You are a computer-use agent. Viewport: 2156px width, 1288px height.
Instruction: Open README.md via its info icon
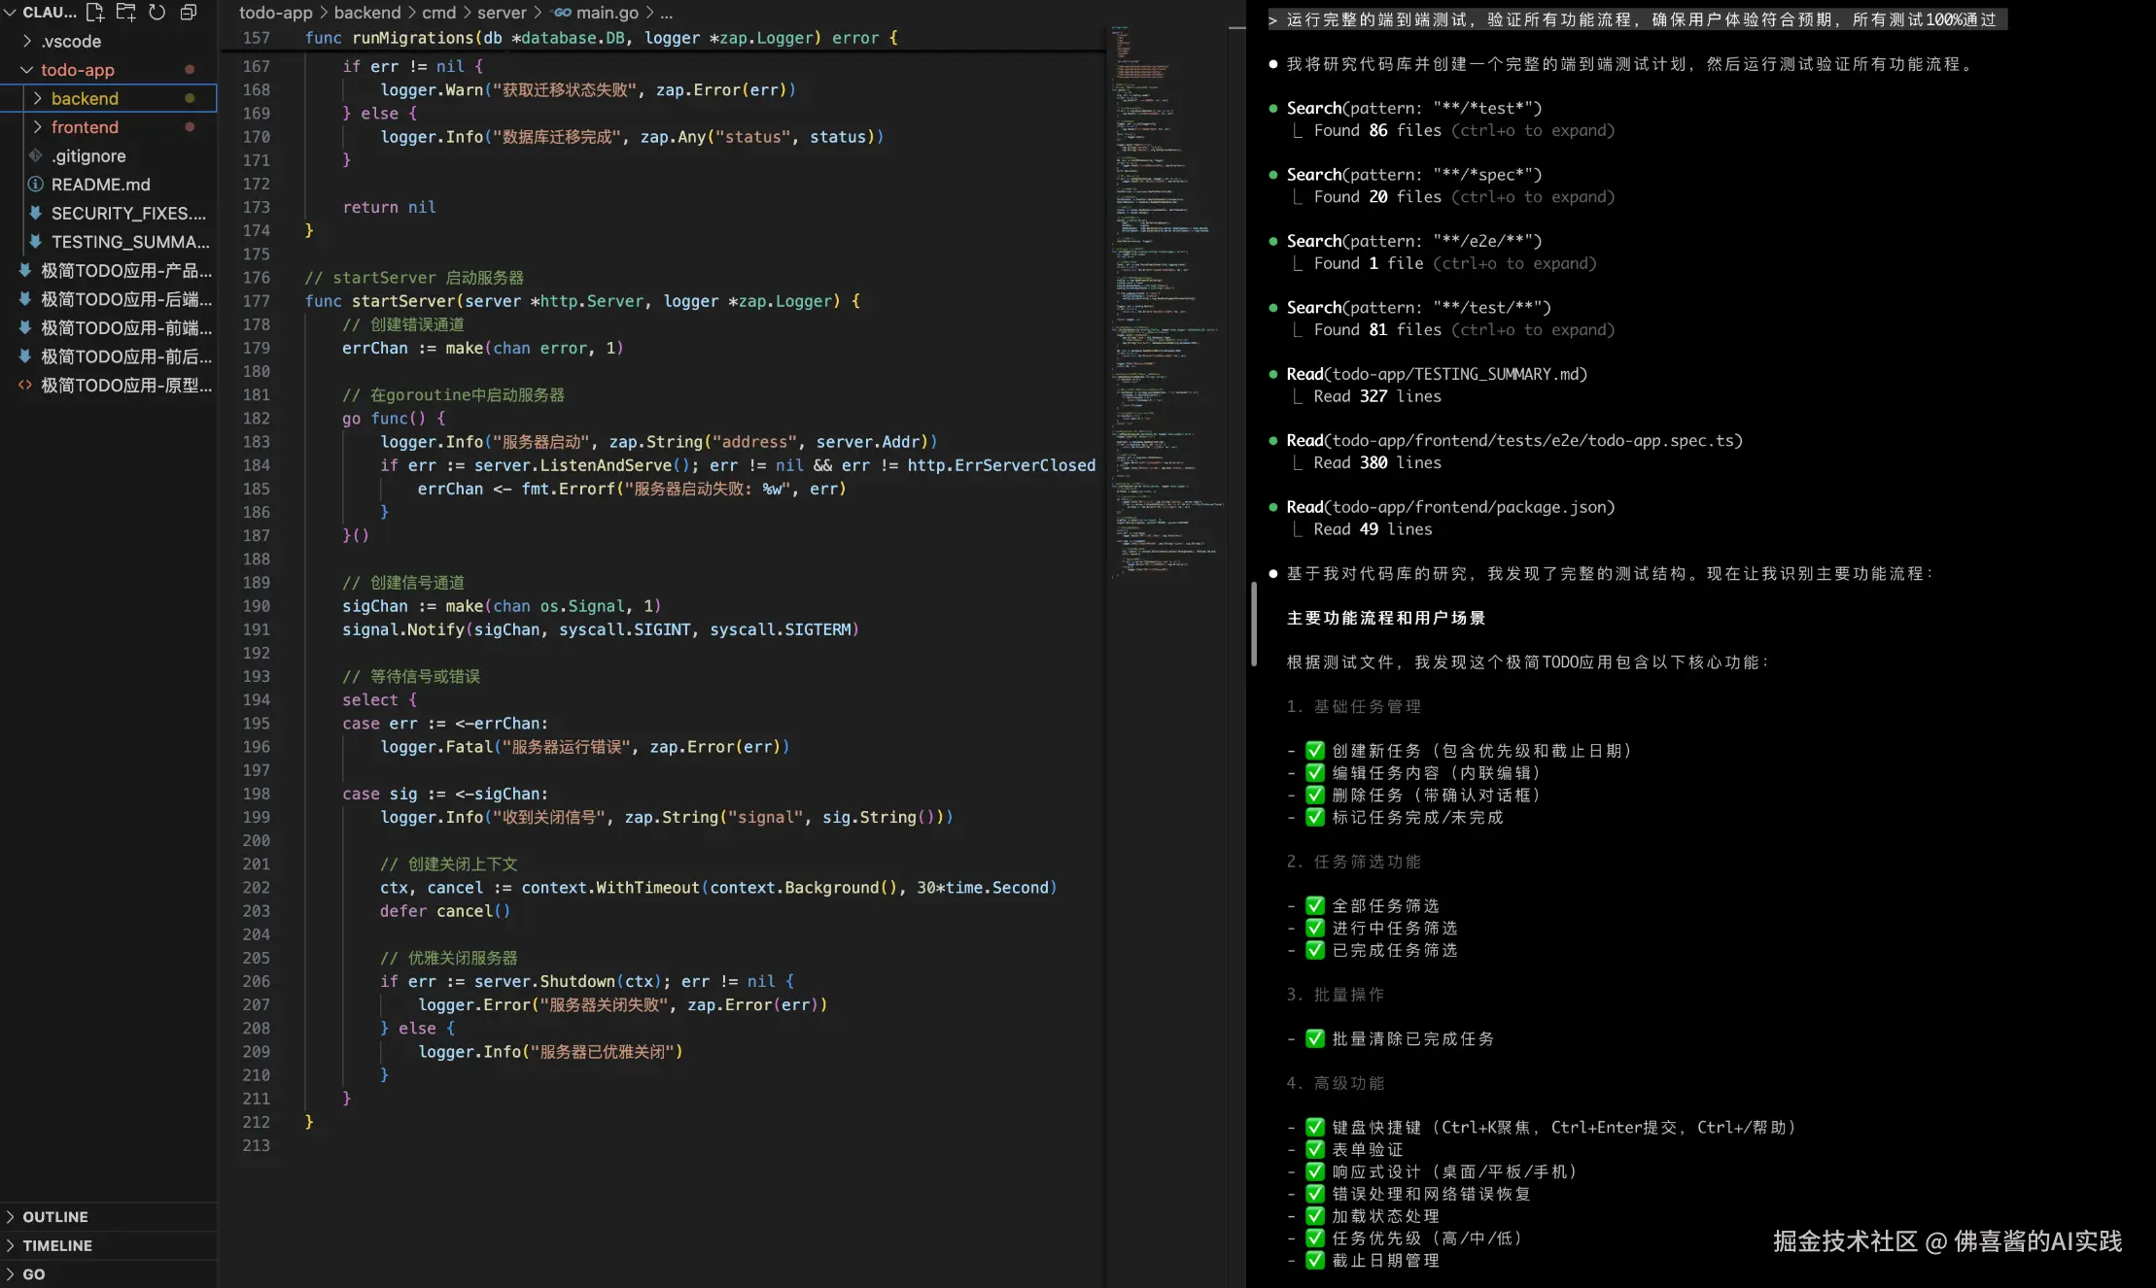click(35, 185)
